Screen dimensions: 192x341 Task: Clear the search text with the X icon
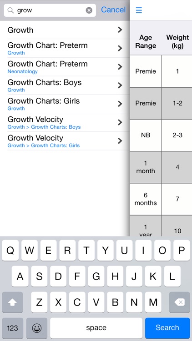point(89,10)
